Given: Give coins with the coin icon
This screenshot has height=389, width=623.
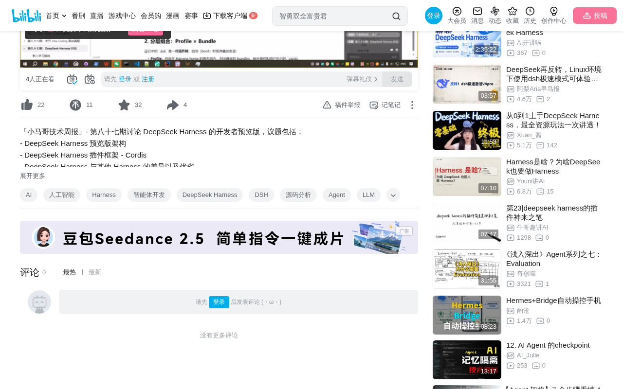Looking at the screenshot, I should [75, 105].
